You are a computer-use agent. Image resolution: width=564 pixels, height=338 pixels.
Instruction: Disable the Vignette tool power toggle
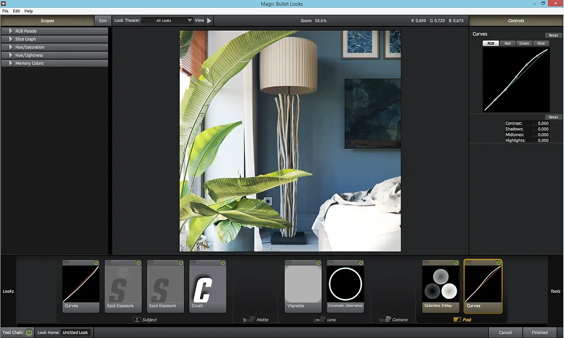pos(318,263)
